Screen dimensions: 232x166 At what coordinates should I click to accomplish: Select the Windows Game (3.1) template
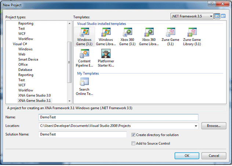[x=84, y=37]
